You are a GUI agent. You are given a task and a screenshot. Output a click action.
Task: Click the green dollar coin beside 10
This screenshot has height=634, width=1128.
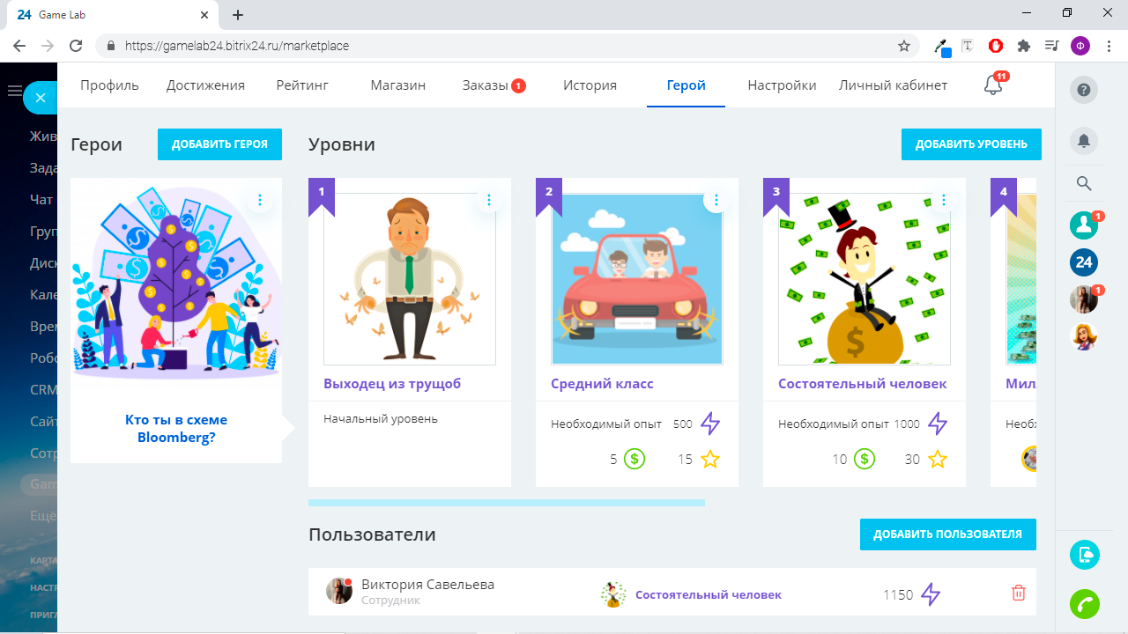click(865, 459)
